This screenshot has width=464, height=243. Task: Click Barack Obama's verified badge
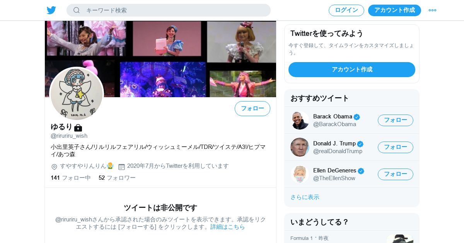coord(357,117)
